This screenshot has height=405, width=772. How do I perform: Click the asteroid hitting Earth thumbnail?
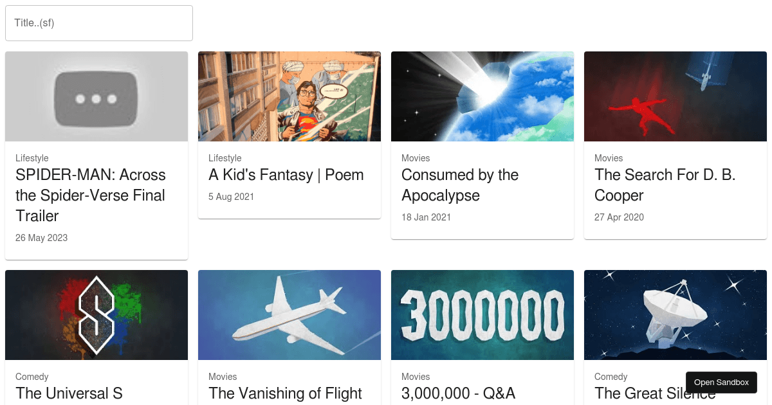[482, 96]
